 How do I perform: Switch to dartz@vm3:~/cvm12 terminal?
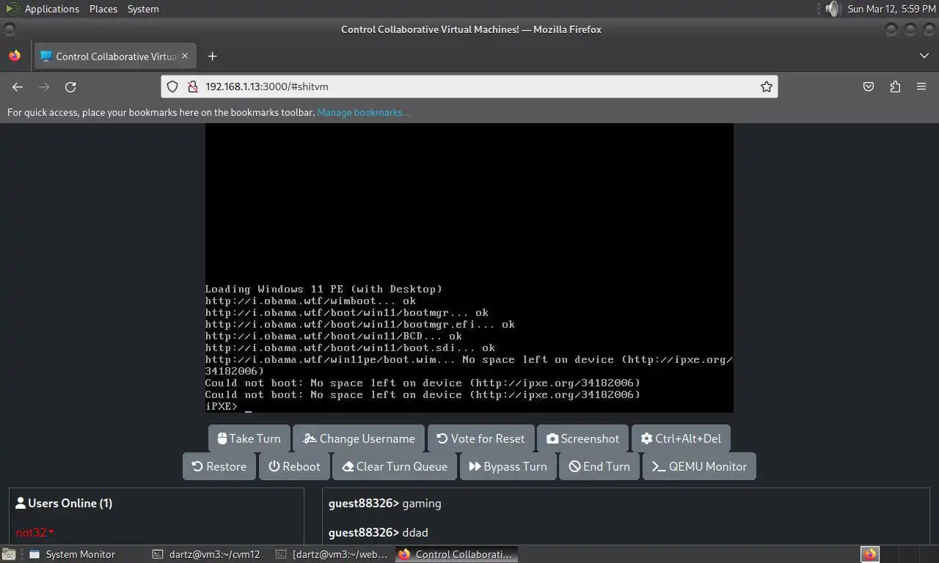208,554
